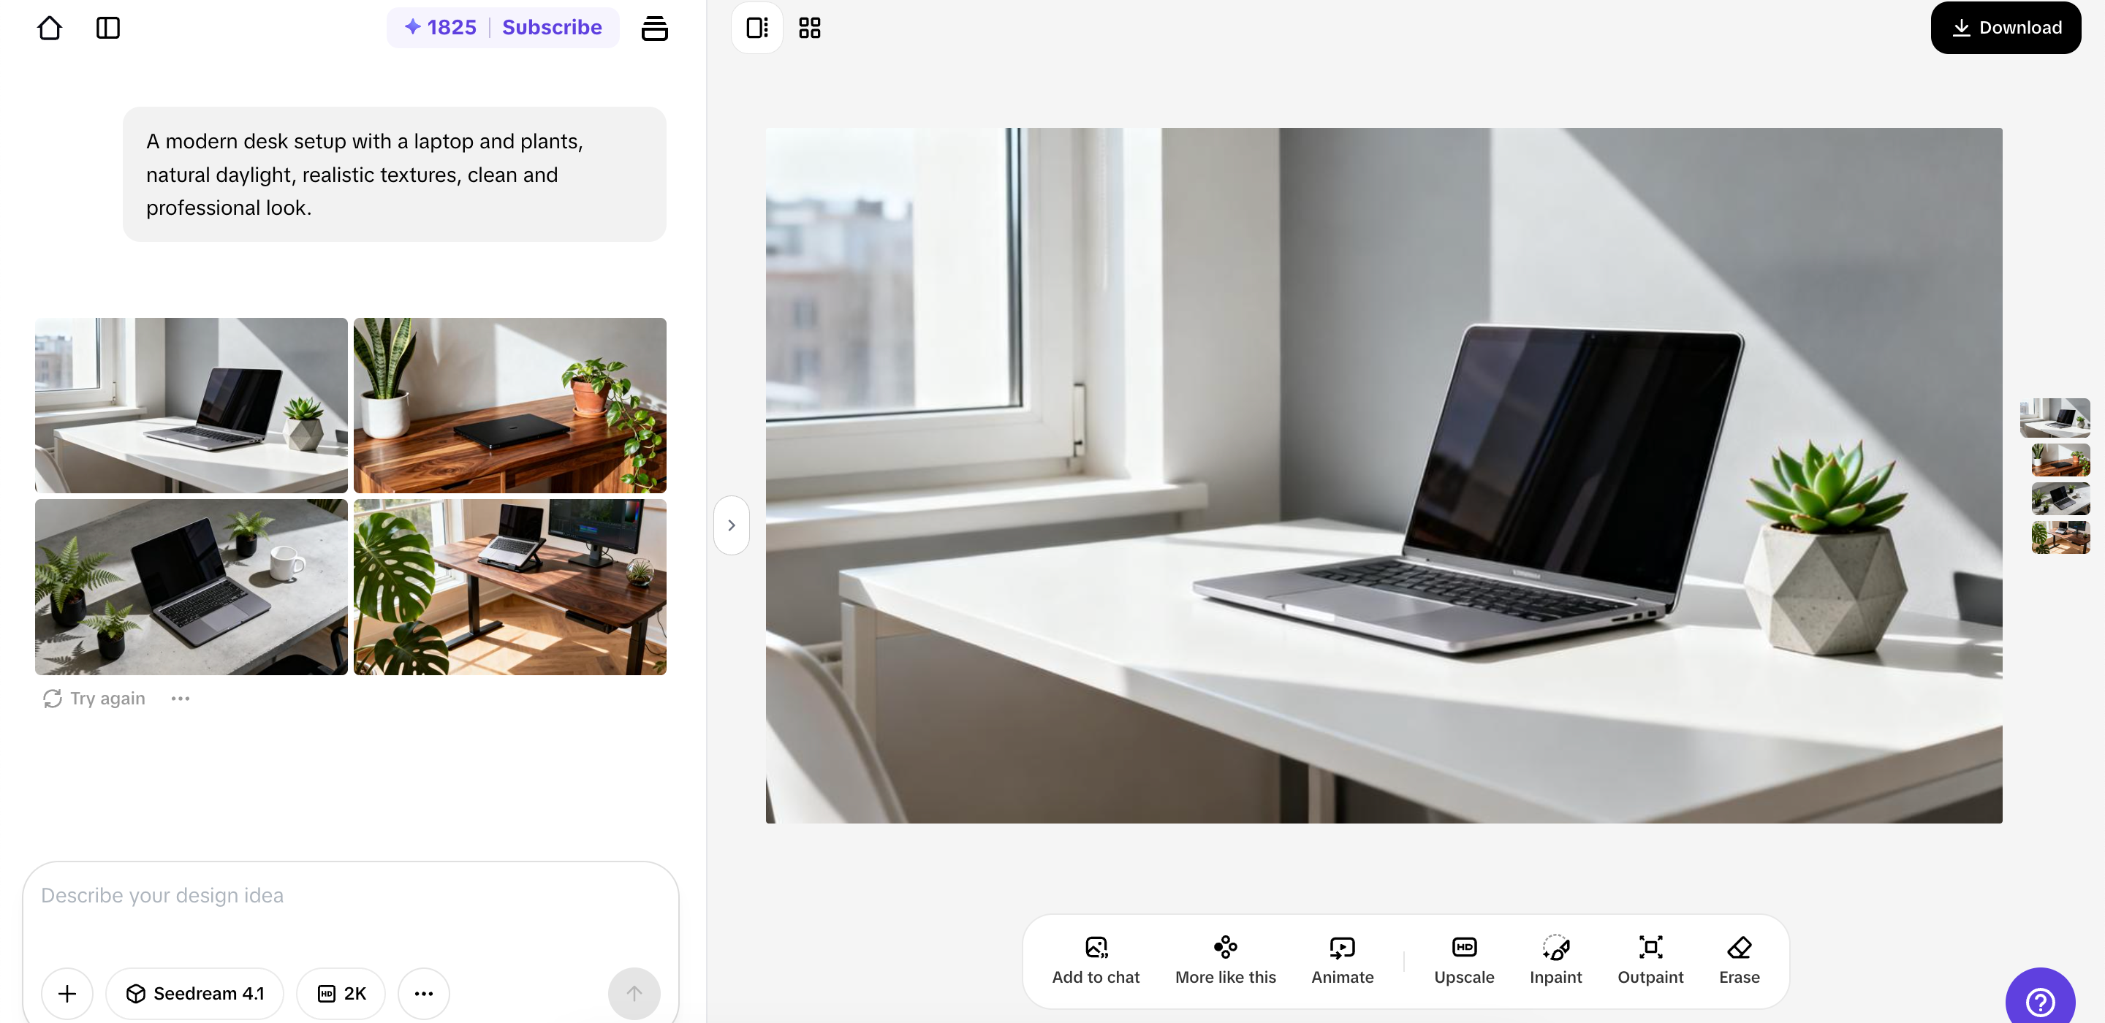Click the Describe your design idea field
The image size is (2105, 1023).
click(350, 896)
